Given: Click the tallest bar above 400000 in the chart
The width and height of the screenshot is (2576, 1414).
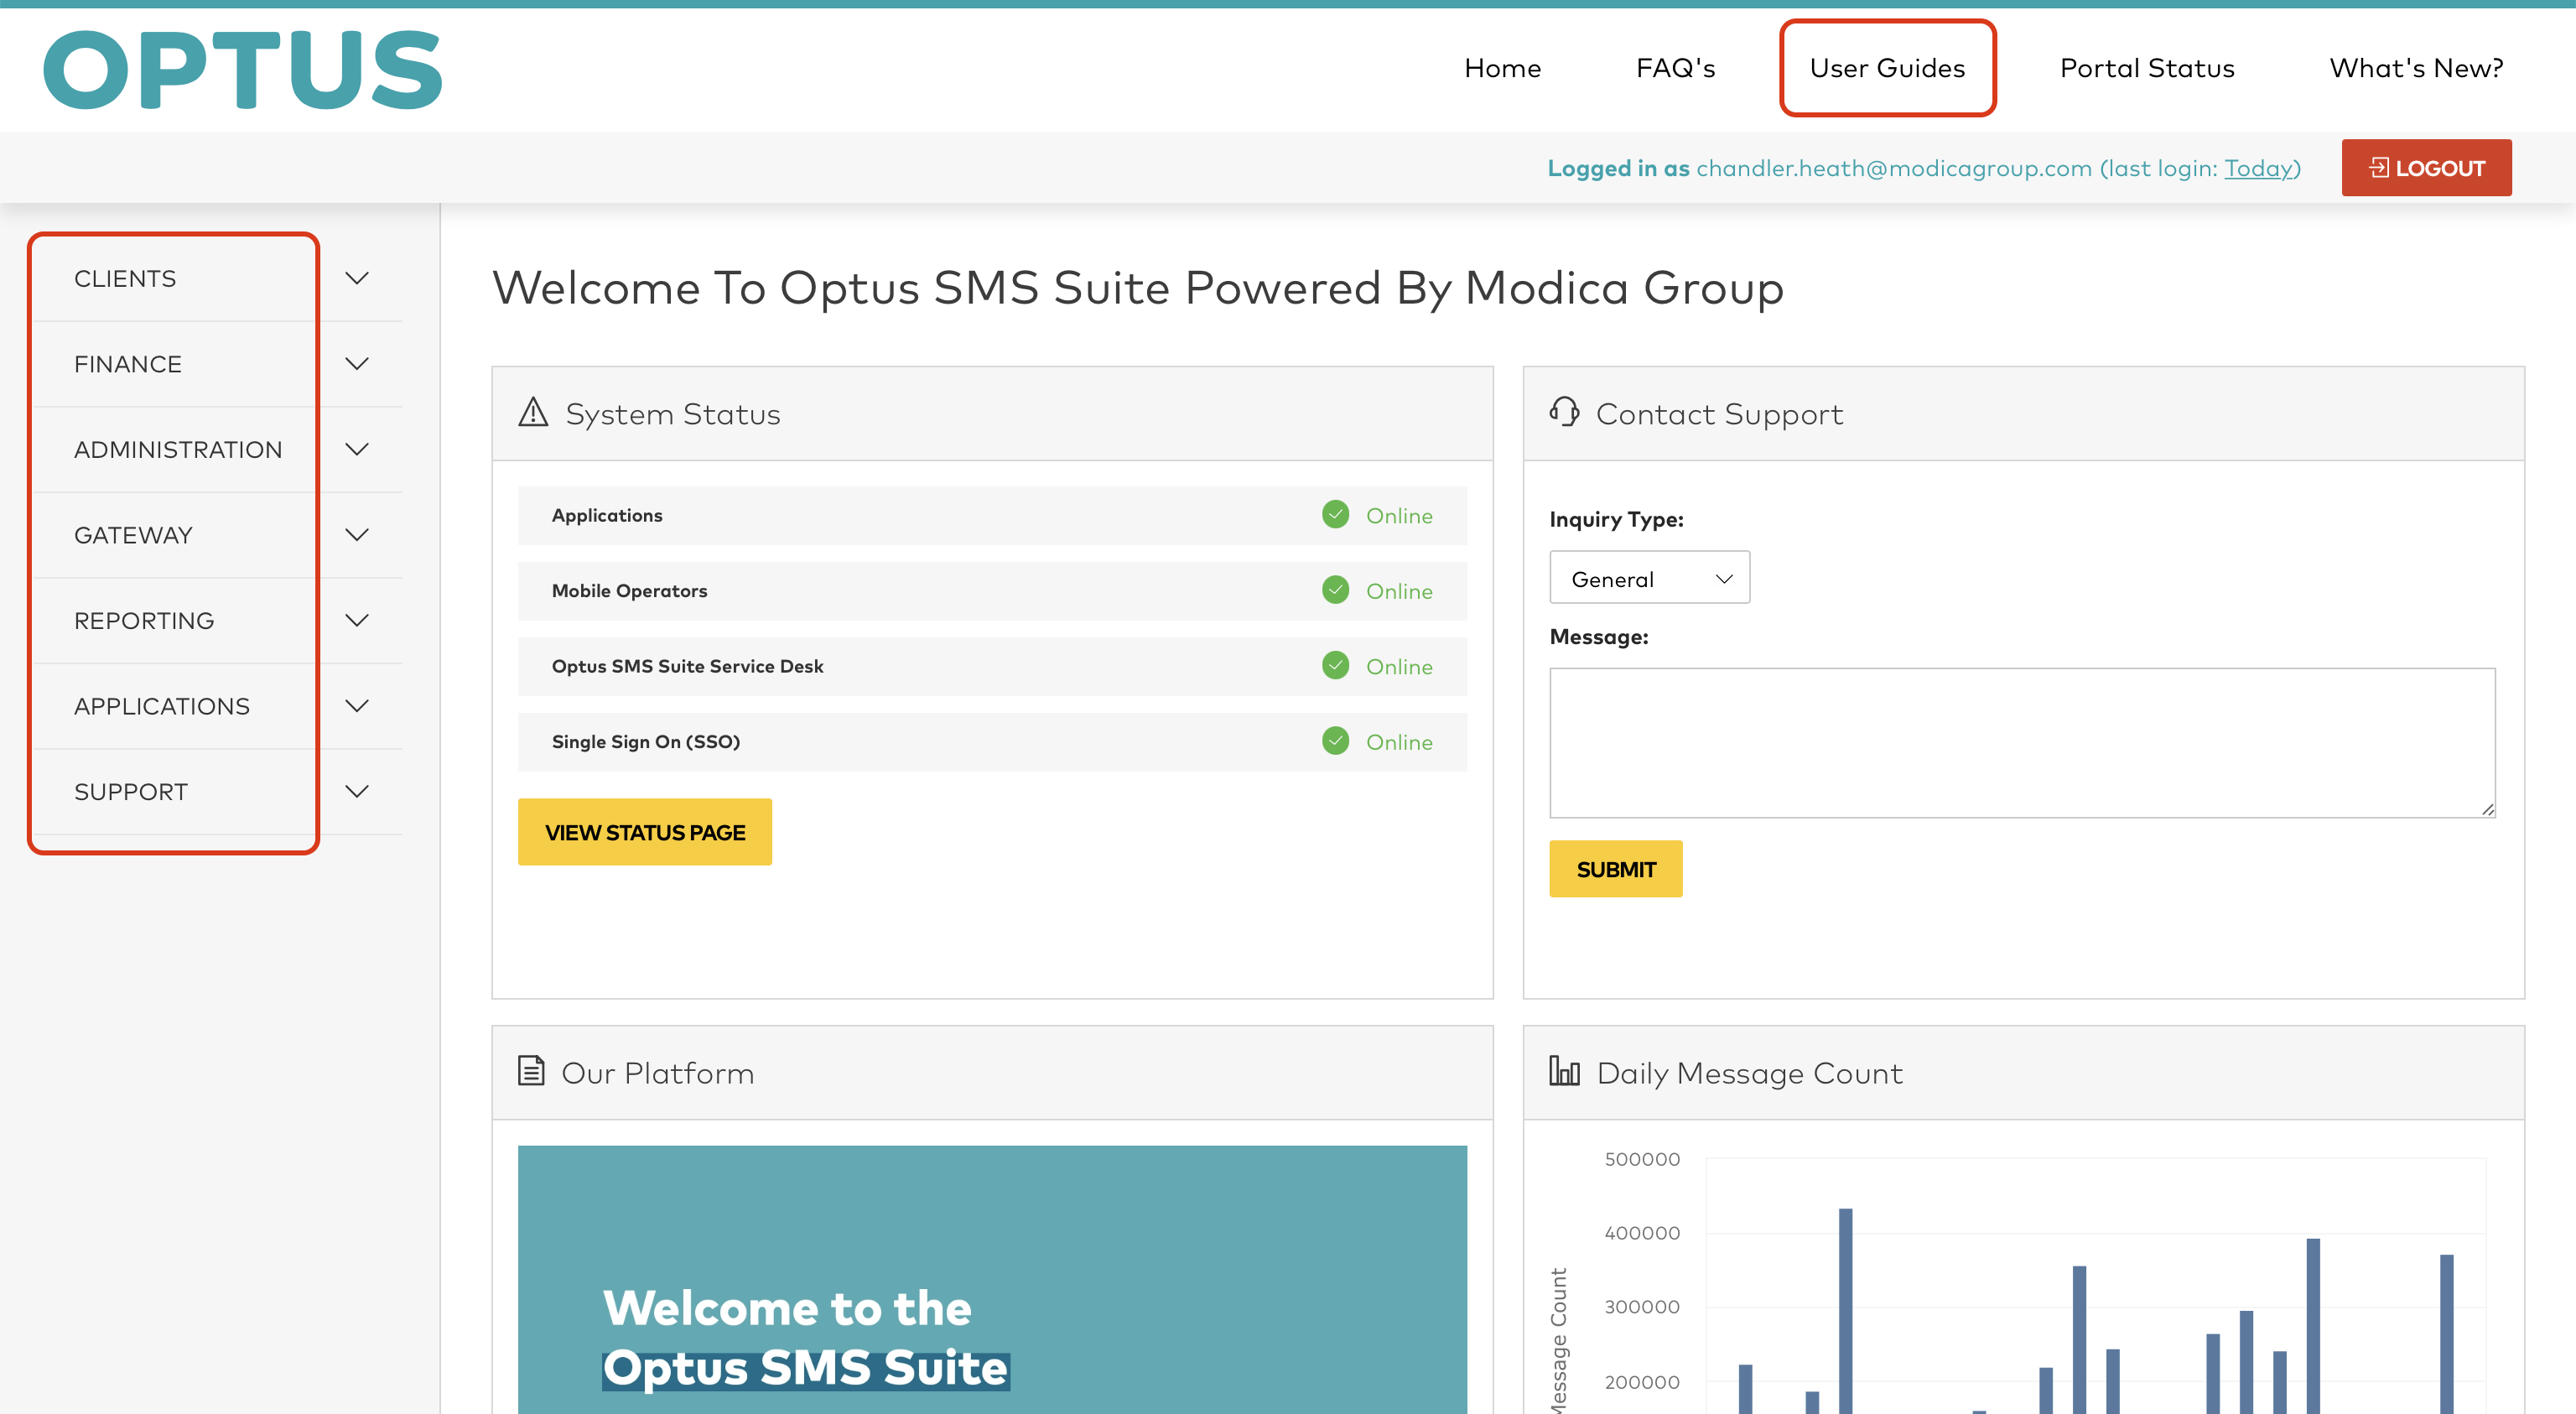Looking at the screenshot, I should pos(1845,1310).
